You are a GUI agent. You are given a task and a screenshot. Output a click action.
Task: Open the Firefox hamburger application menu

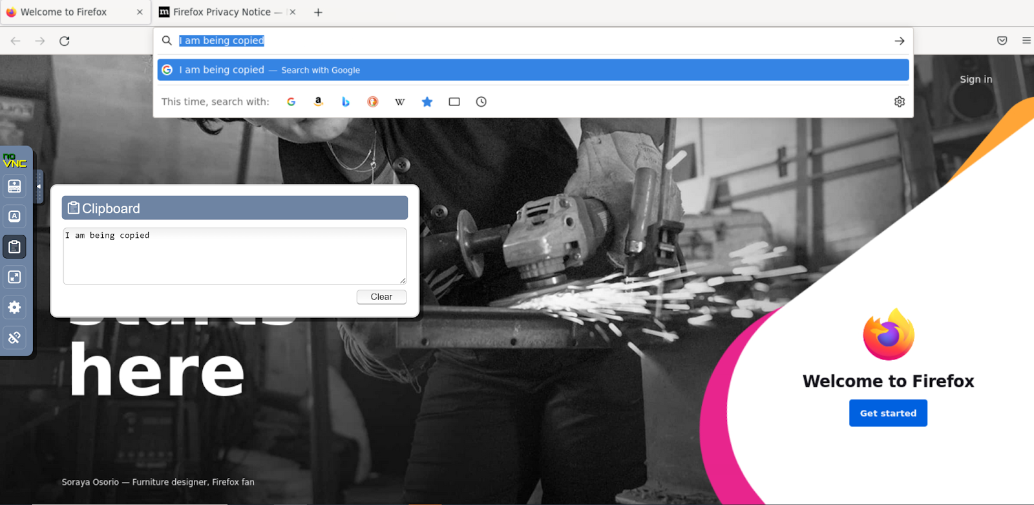click(x=1026, y=41)
